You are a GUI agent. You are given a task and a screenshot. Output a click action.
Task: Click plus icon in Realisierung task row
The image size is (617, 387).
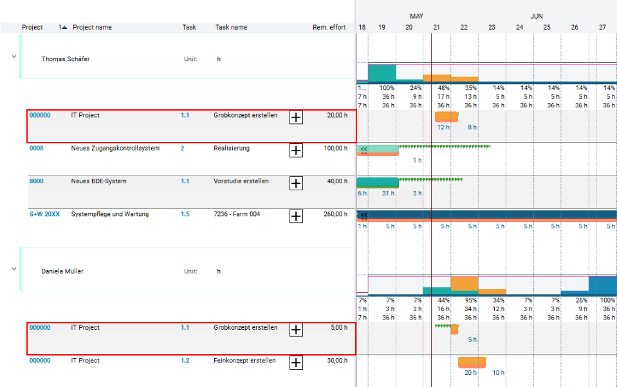pos(296,150)
